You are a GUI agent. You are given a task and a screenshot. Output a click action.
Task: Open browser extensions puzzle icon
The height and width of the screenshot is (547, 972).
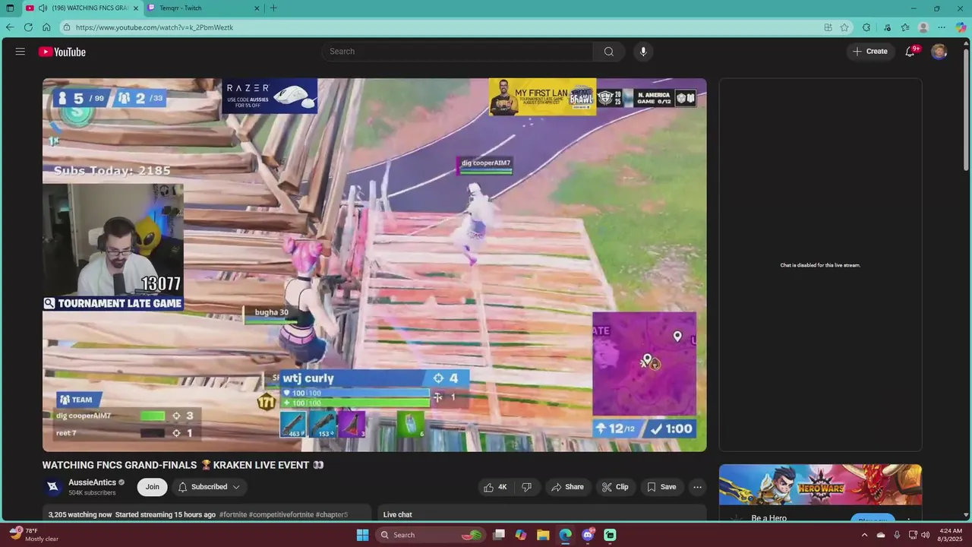coord(866,27)
